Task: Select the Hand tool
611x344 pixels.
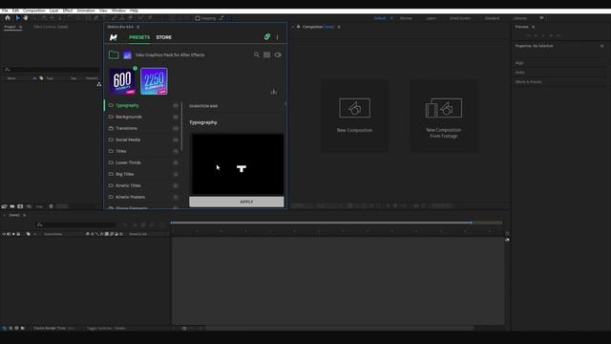Action: (26, 18)
